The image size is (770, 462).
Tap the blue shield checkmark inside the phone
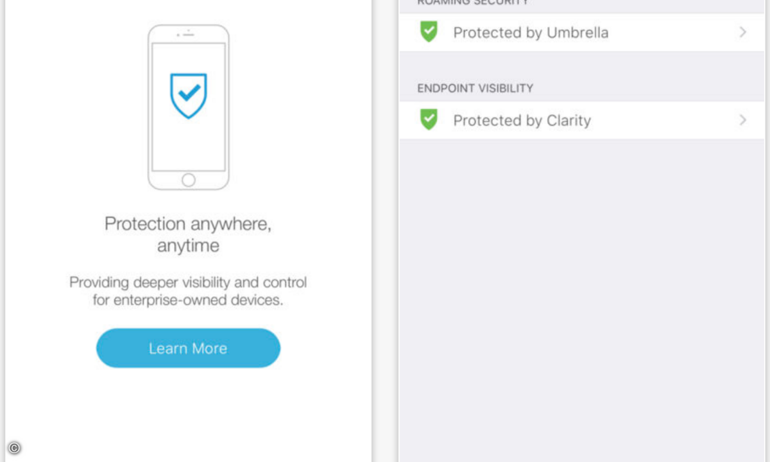[x=188, y=96]
